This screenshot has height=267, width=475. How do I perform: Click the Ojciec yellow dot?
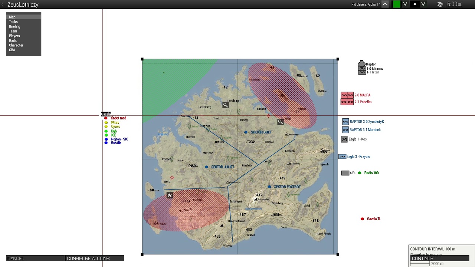click(106, 127)
